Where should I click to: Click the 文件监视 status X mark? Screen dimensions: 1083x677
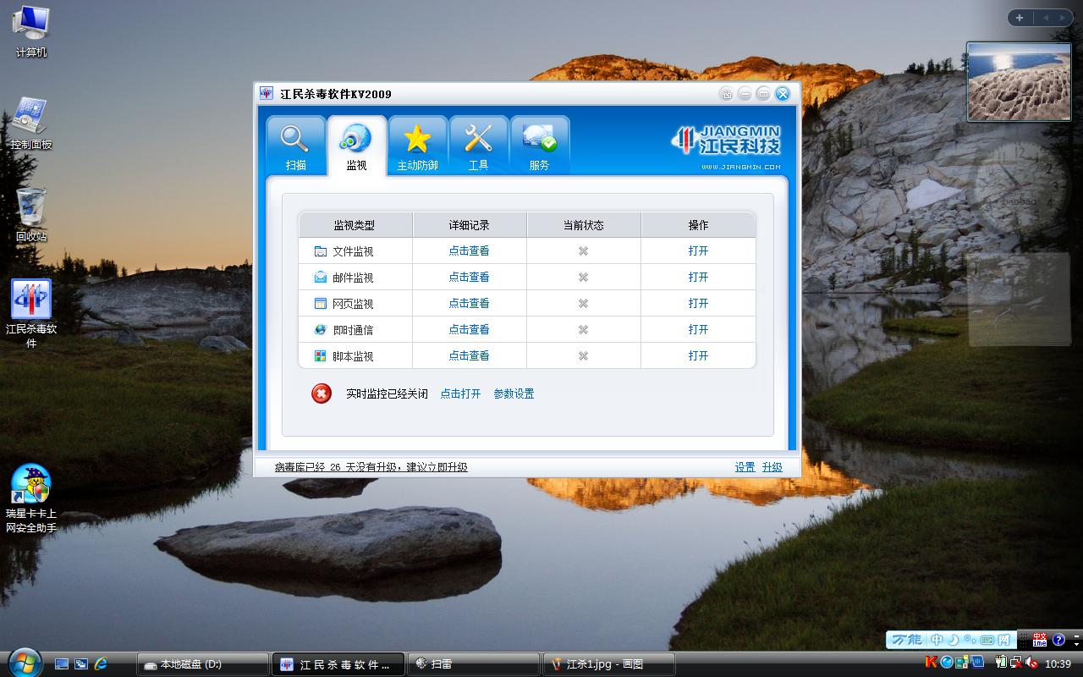pyautogui.click(x=583, y=250)
